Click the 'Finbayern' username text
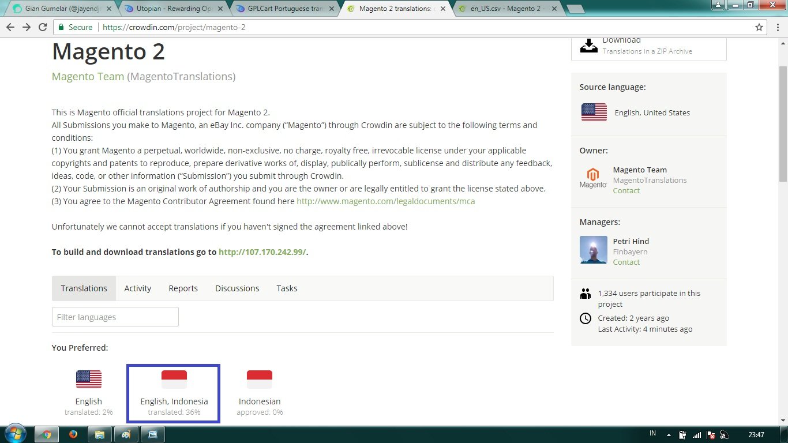 point(631,251)
